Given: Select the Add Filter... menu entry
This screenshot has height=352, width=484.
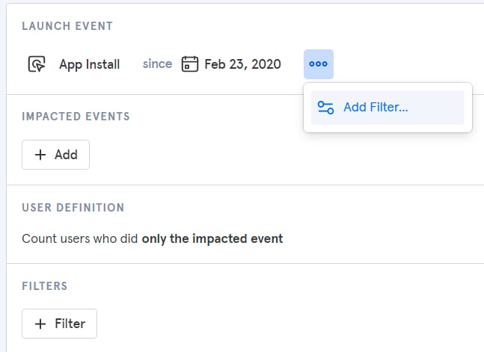Looking at the screenshot, I should [387, 108].
